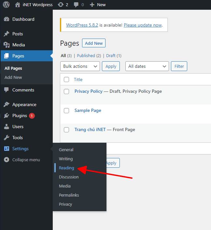Click New in the admin bar

point(101,5)
